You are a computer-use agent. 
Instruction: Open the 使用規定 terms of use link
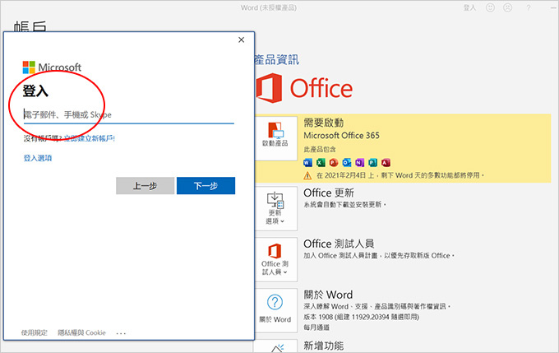[x=35, y=332]
